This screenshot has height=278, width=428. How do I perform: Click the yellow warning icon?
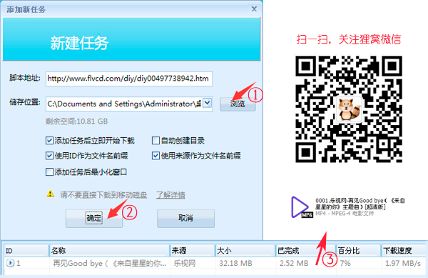click(x=51, y=194)
